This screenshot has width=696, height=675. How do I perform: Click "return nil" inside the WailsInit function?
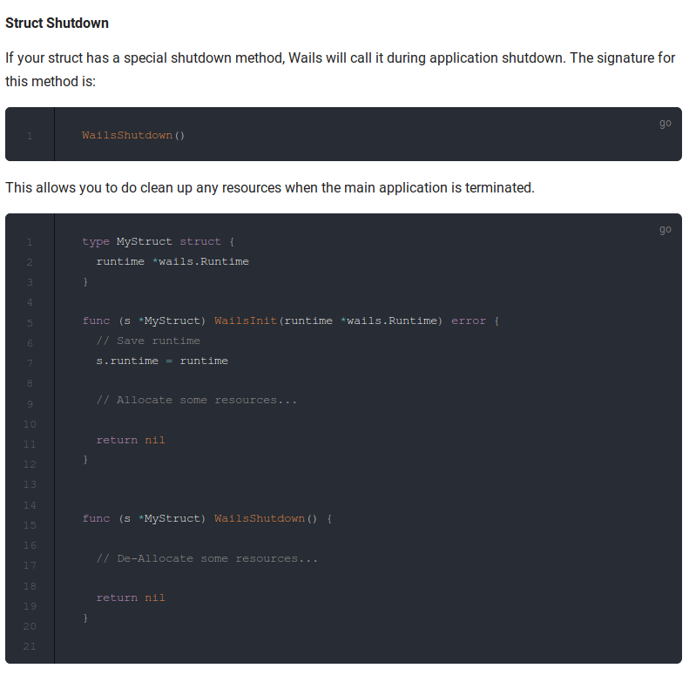click(131, 440)
